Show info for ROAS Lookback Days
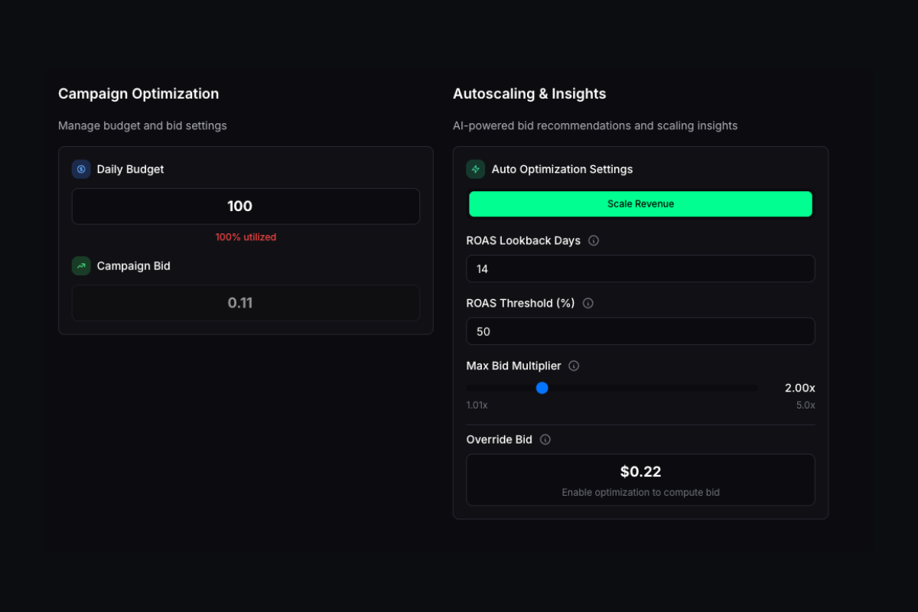 [x=594, y=240]
